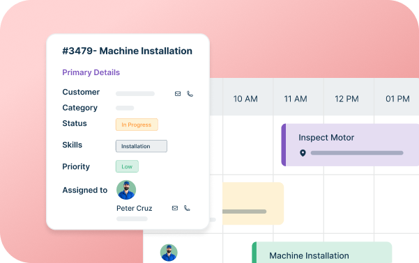Open the yellow scheduled task block
Screen dimensions: 419x263
(x=253, y=204)
